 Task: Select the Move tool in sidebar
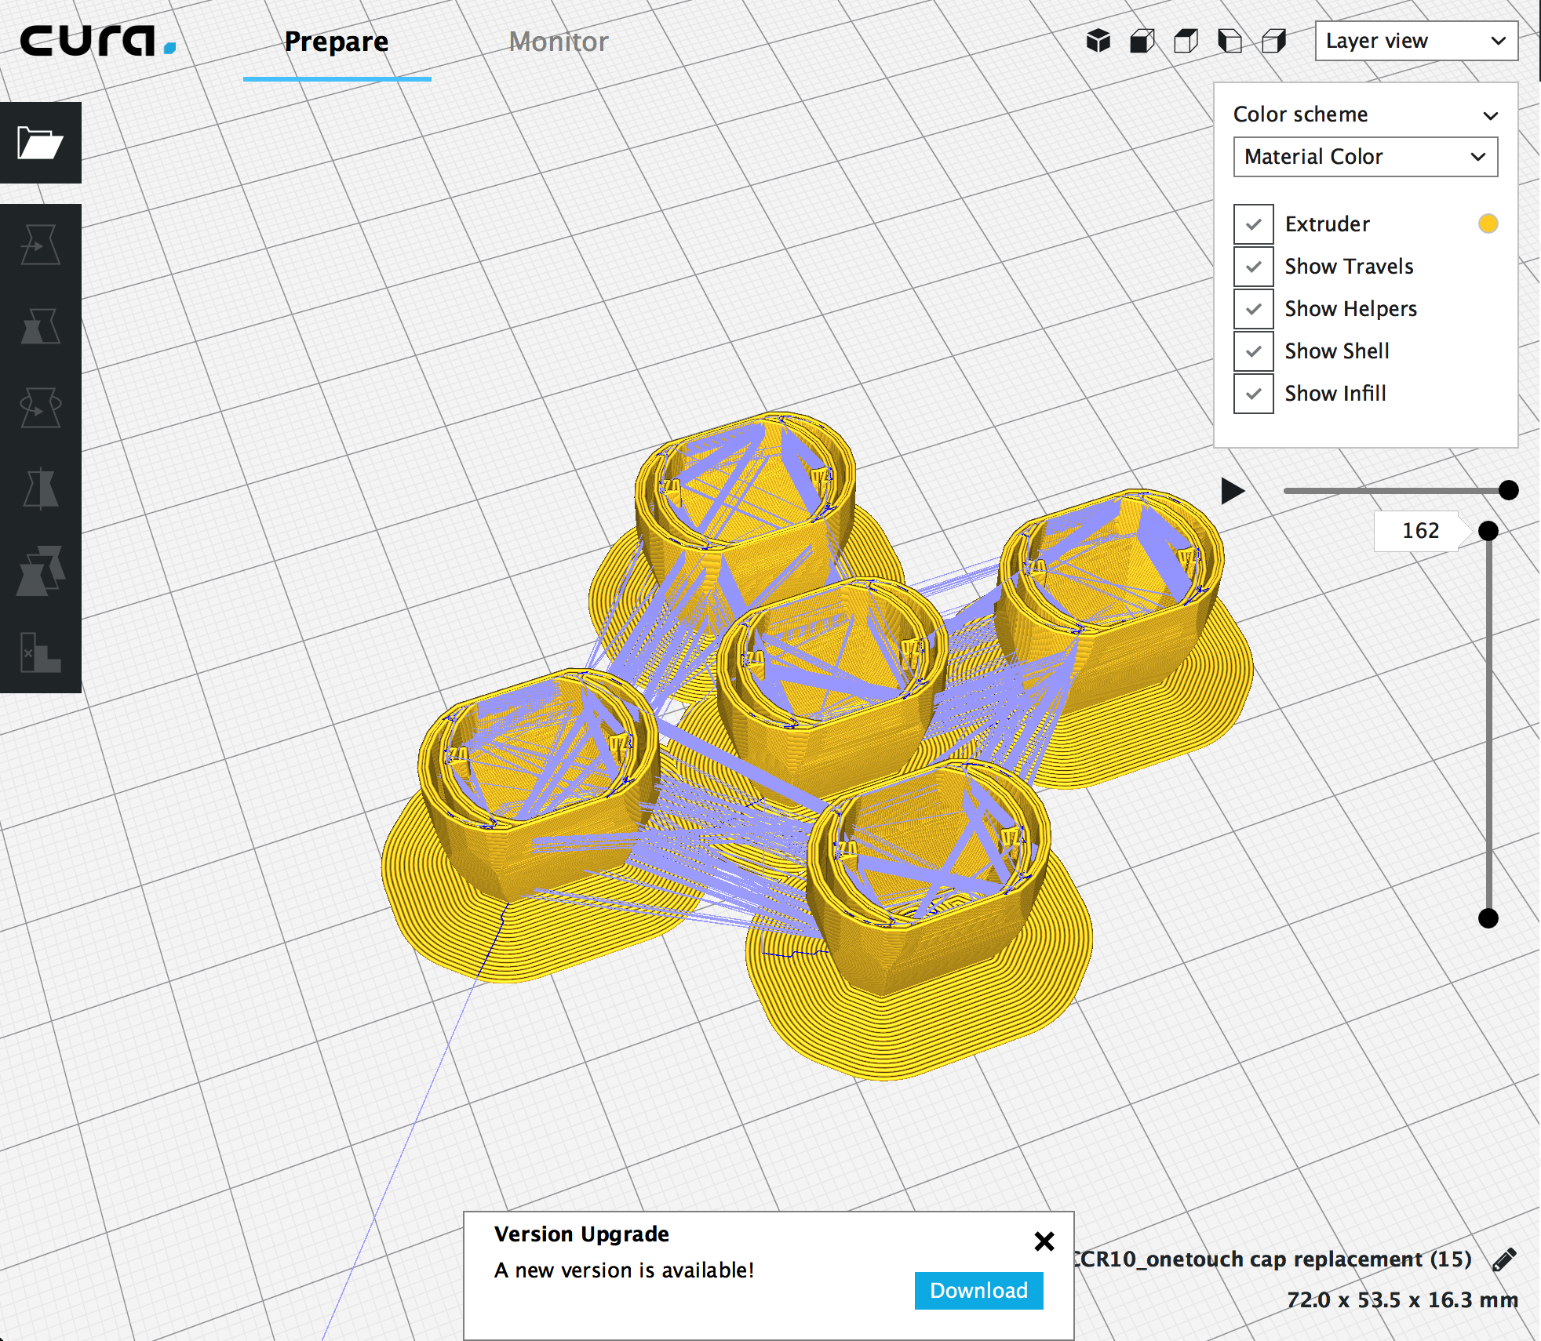click(x=40, y=245)
